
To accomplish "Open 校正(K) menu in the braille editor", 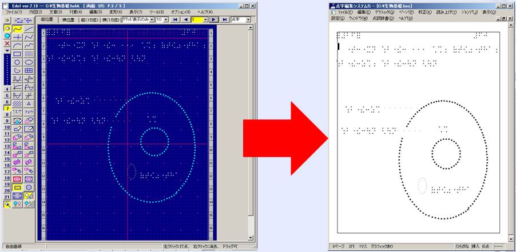I will coord(425,12).
